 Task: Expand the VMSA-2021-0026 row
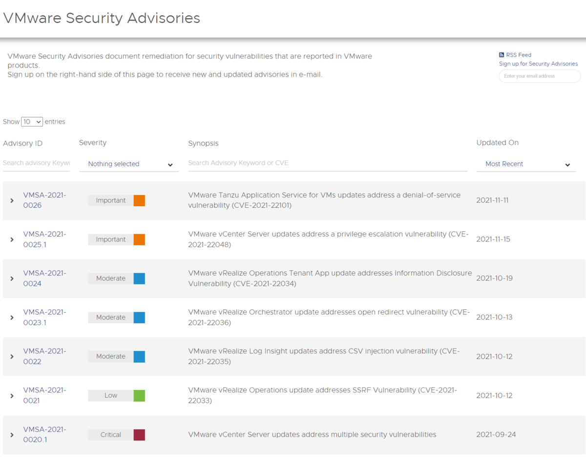click(12, 200)
